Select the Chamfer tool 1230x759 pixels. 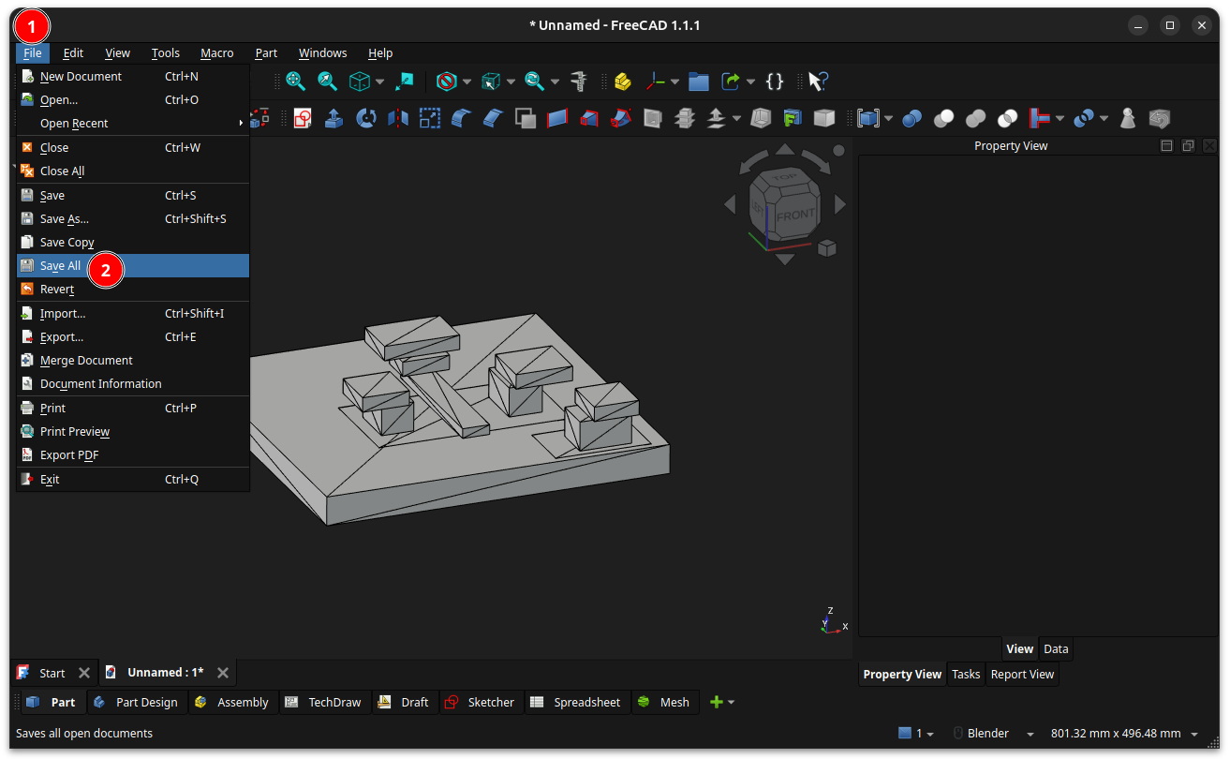pos(494,118)
